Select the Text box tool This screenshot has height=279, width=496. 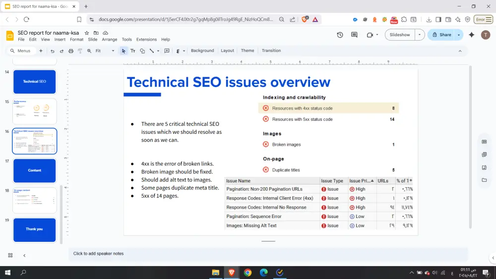pos(133,51)
